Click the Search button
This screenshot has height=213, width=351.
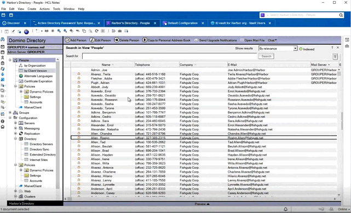point(266,56)
